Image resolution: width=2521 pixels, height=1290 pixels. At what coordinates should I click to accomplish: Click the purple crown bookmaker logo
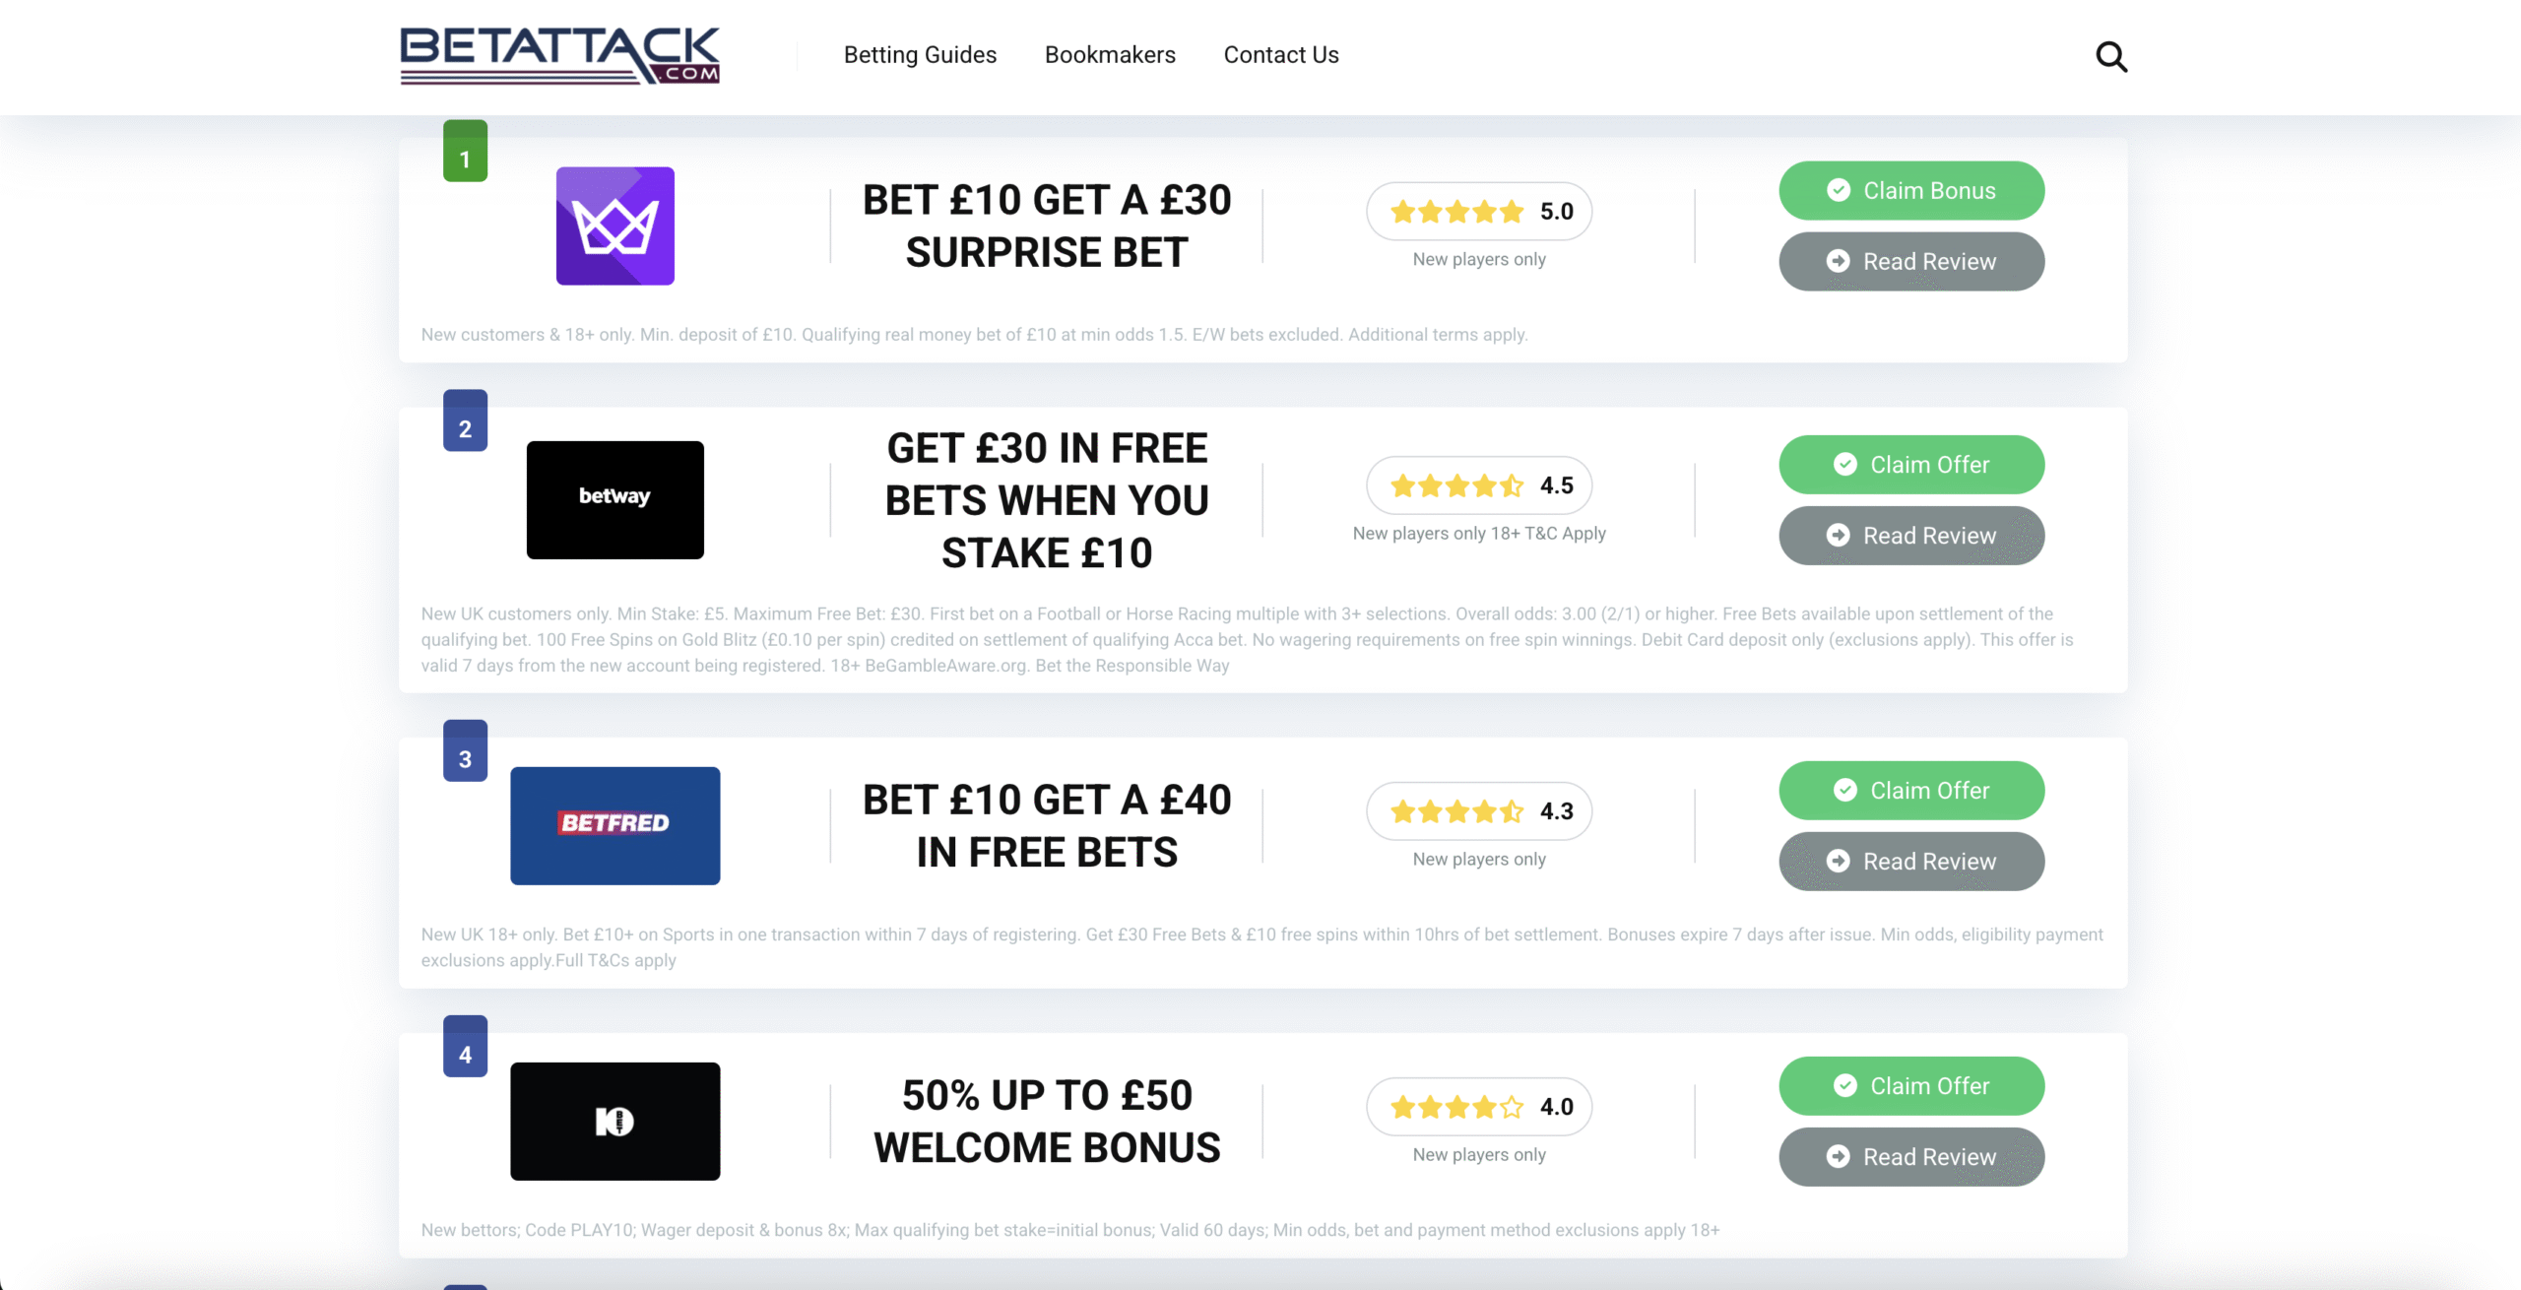coord(615,226)
